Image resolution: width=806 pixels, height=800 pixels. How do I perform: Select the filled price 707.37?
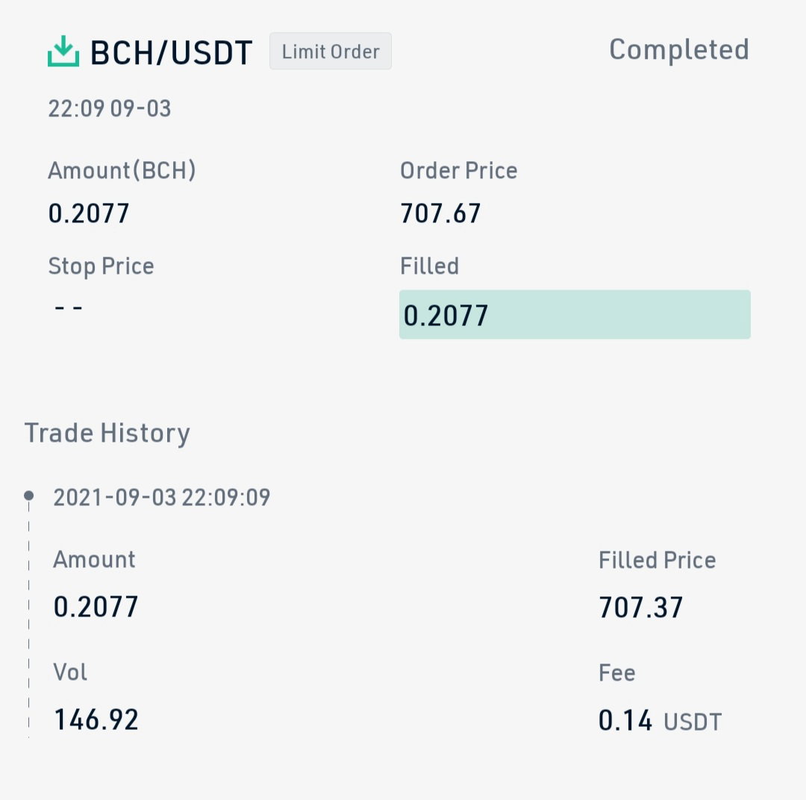click(x=641, y=607)
